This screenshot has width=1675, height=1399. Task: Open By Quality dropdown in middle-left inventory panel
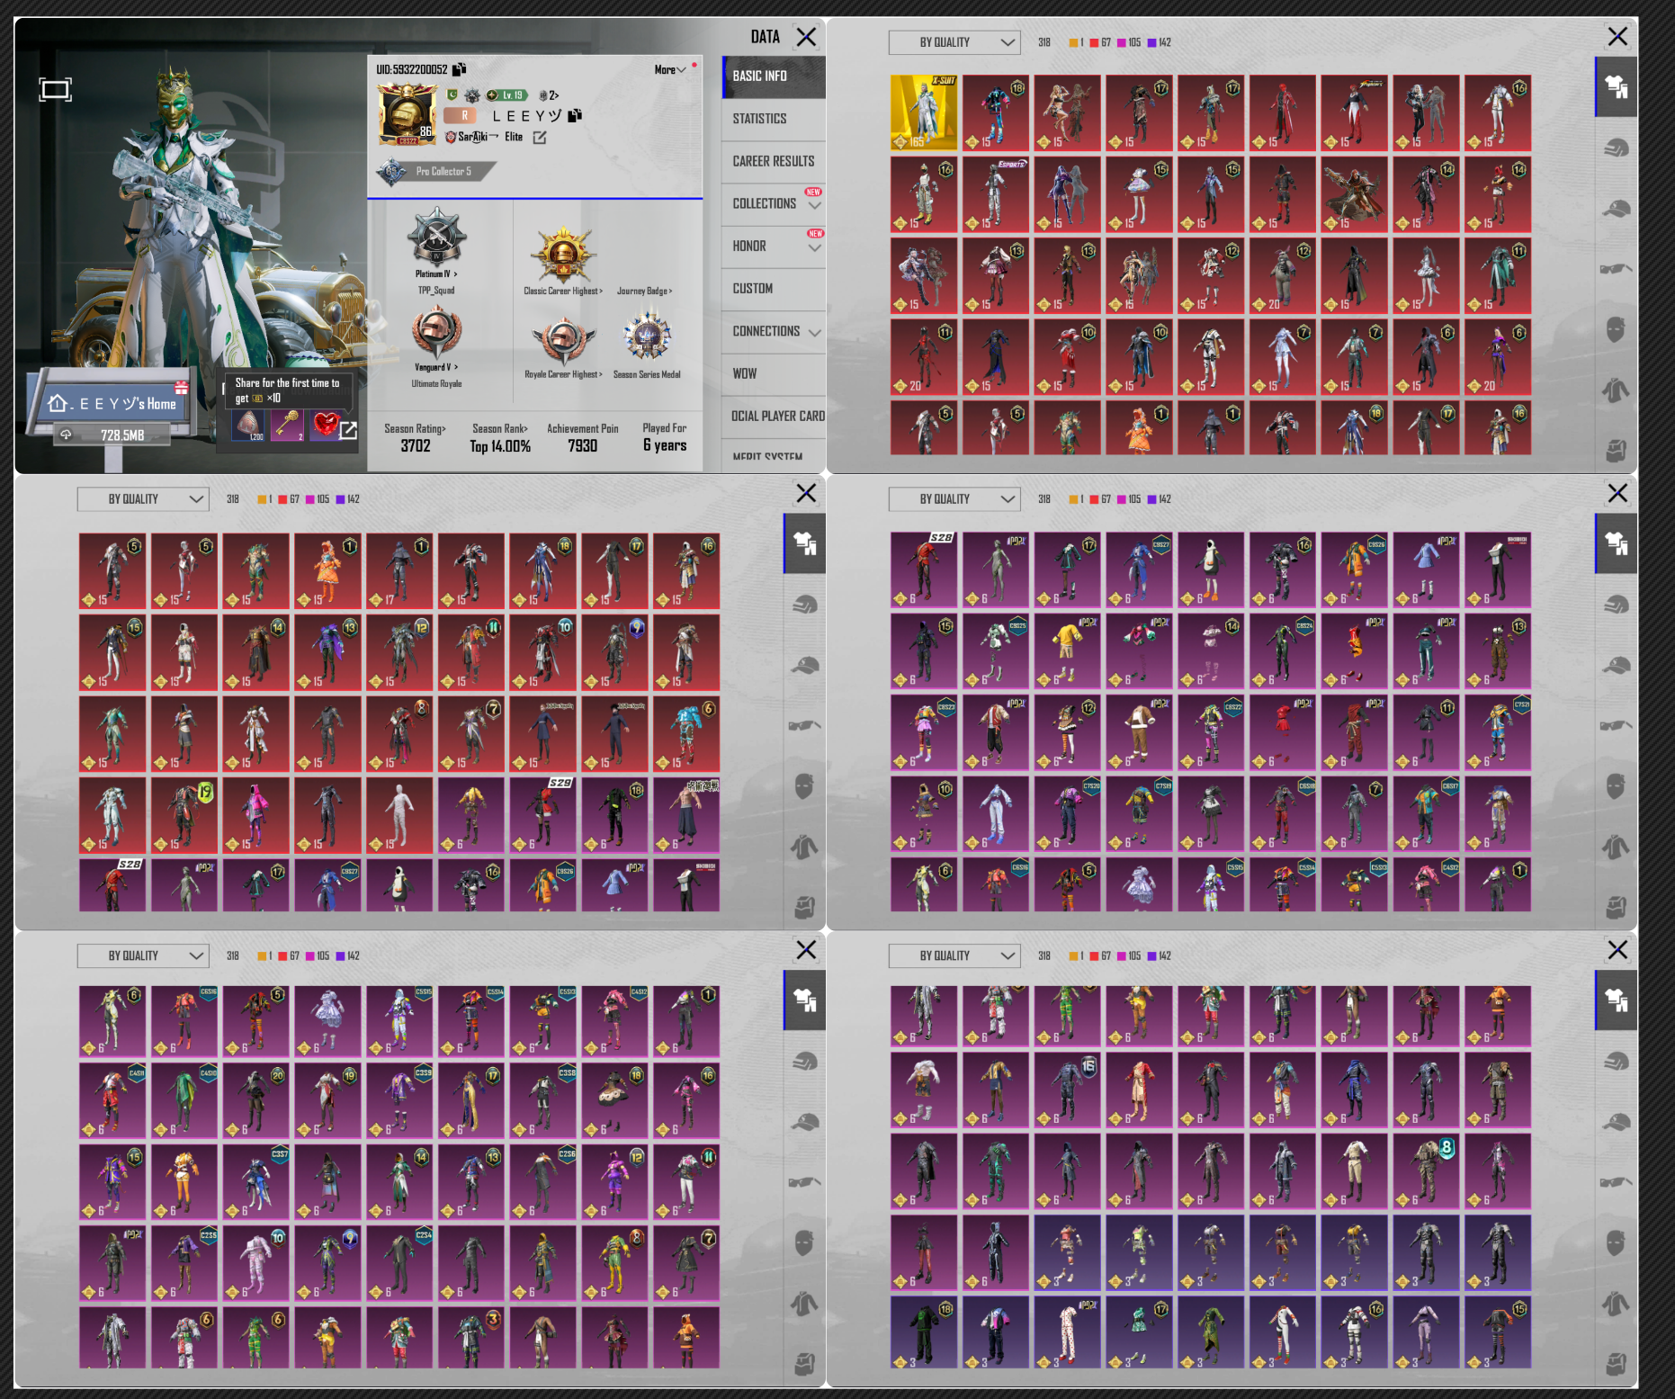[x=143, y=499]
